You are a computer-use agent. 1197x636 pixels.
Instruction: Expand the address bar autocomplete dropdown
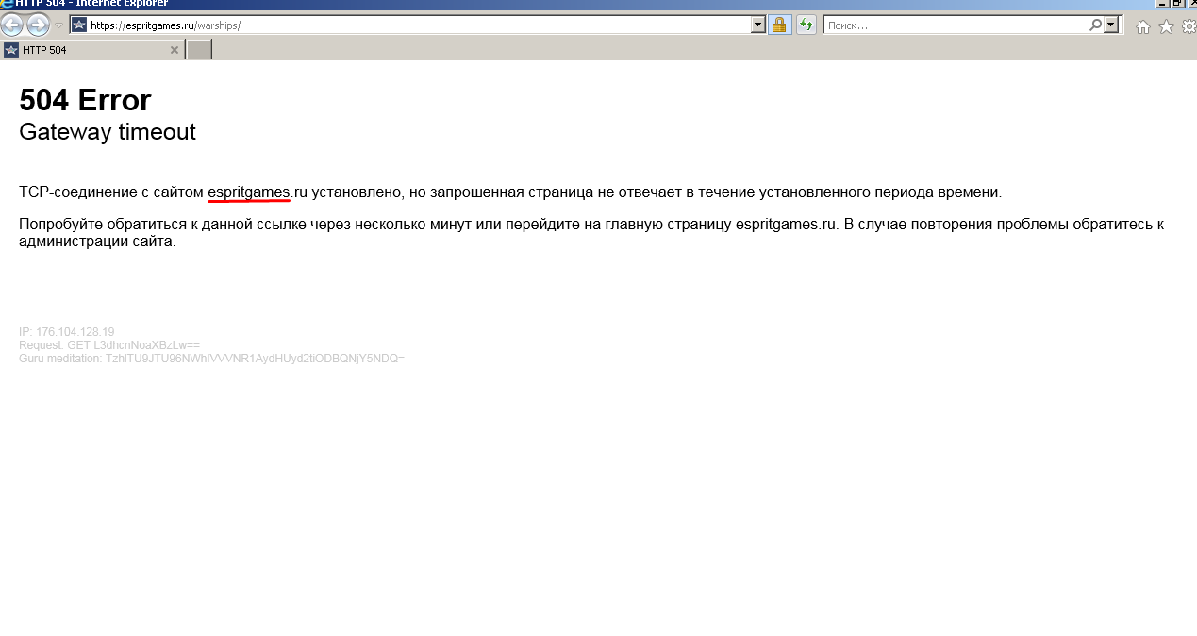click(x=758, y=25)
